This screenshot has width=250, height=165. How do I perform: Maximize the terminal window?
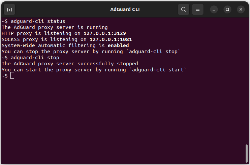[x=227, y=9]
